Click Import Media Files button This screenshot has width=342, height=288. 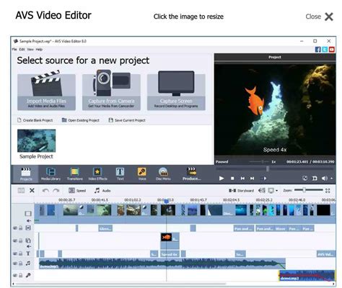(x=46, y=92)
